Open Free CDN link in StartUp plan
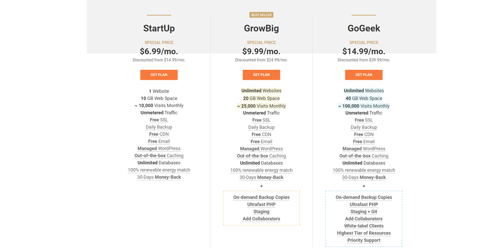 (159, 134)
